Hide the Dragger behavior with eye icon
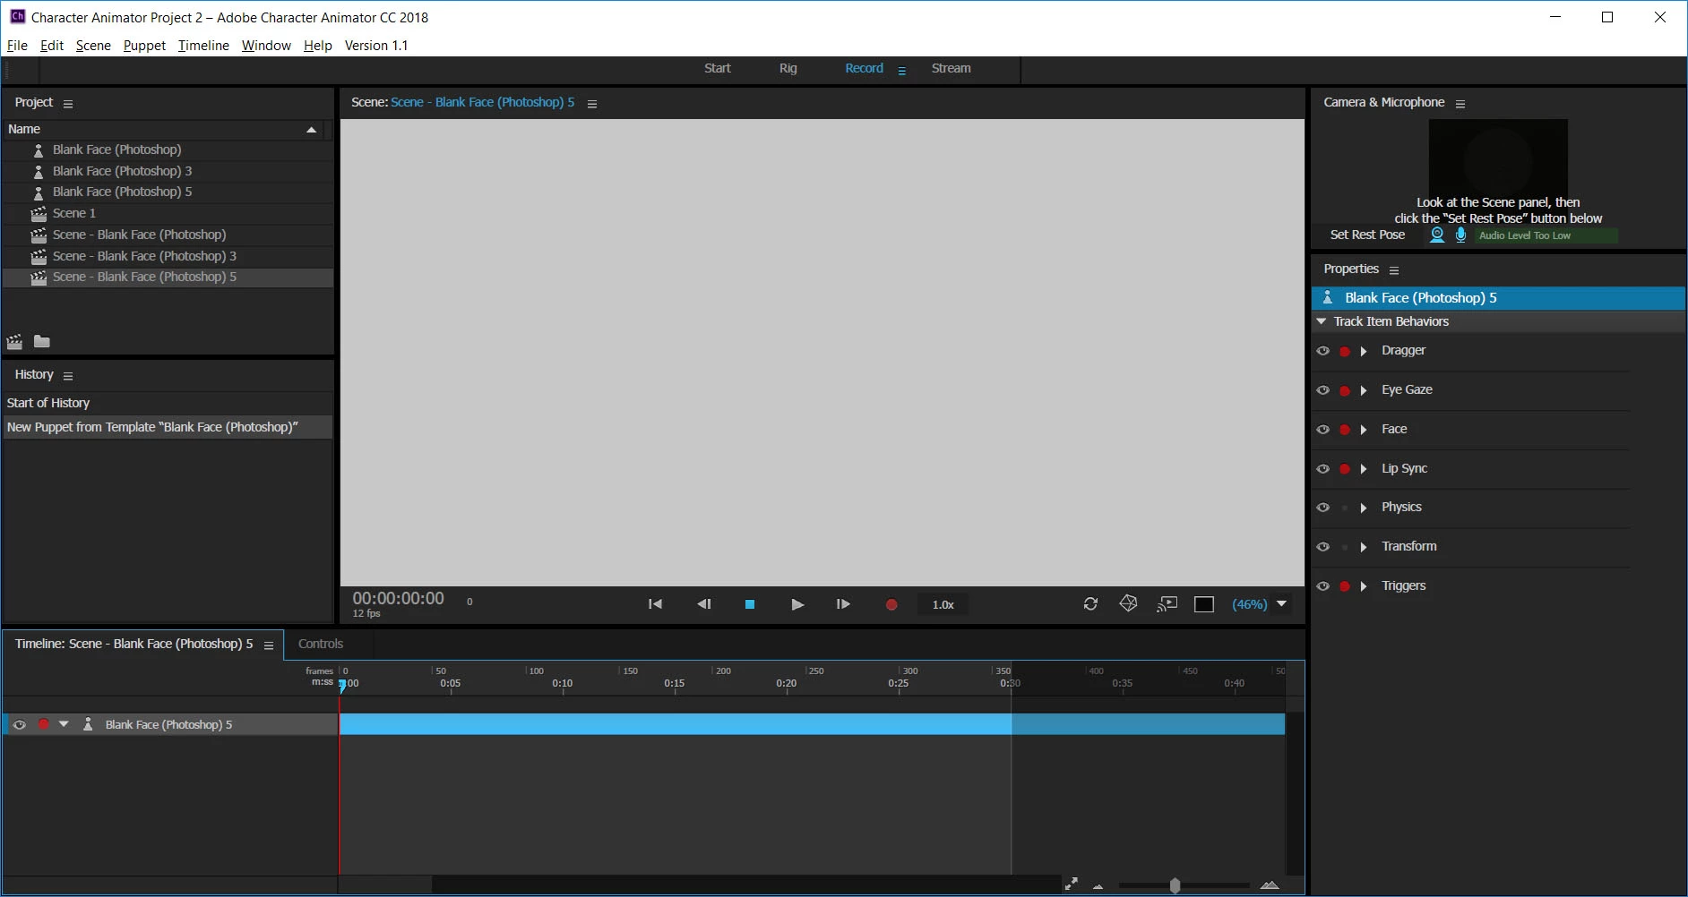The image size is (1688, 897). click(x=1323, y=351)
